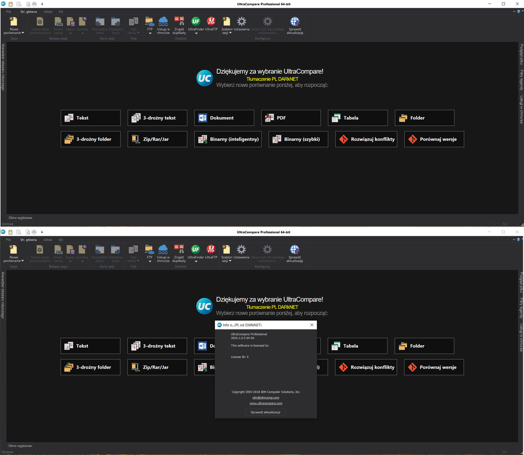Click Nowe porównanie icon in upper window ribbon
The image size is (524, 455).
click(14, 21)
